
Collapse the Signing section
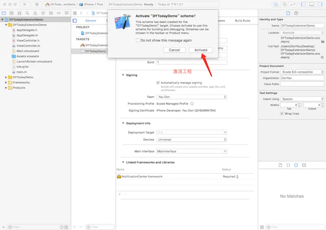(x=123, y=75)
